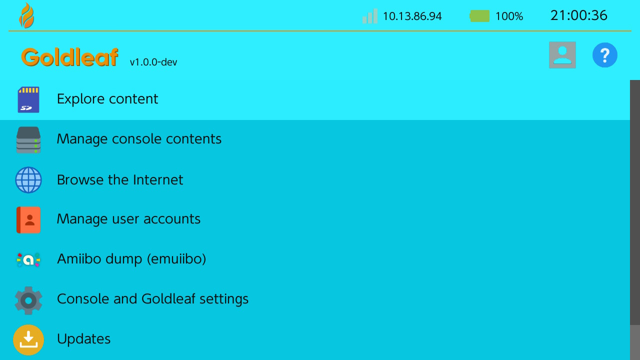Select the Explore content menu entry
This screenshot has height=360, width=640.
107,99
